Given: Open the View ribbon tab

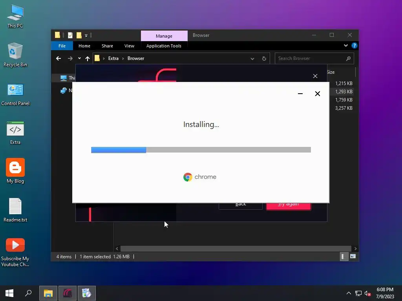Looking at the screenshot, I should pos(129,46).
